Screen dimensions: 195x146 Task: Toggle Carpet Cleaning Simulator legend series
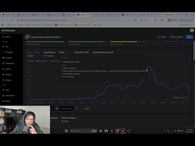37,61
